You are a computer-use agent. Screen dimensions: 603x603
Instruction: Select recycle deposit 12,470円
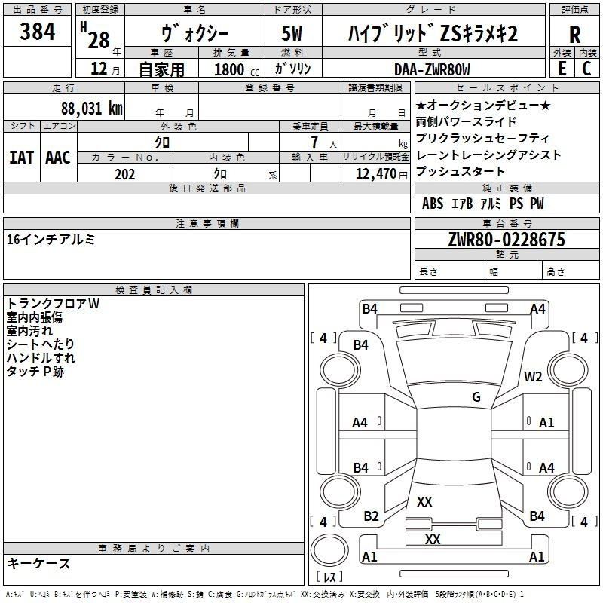(381, 174)
